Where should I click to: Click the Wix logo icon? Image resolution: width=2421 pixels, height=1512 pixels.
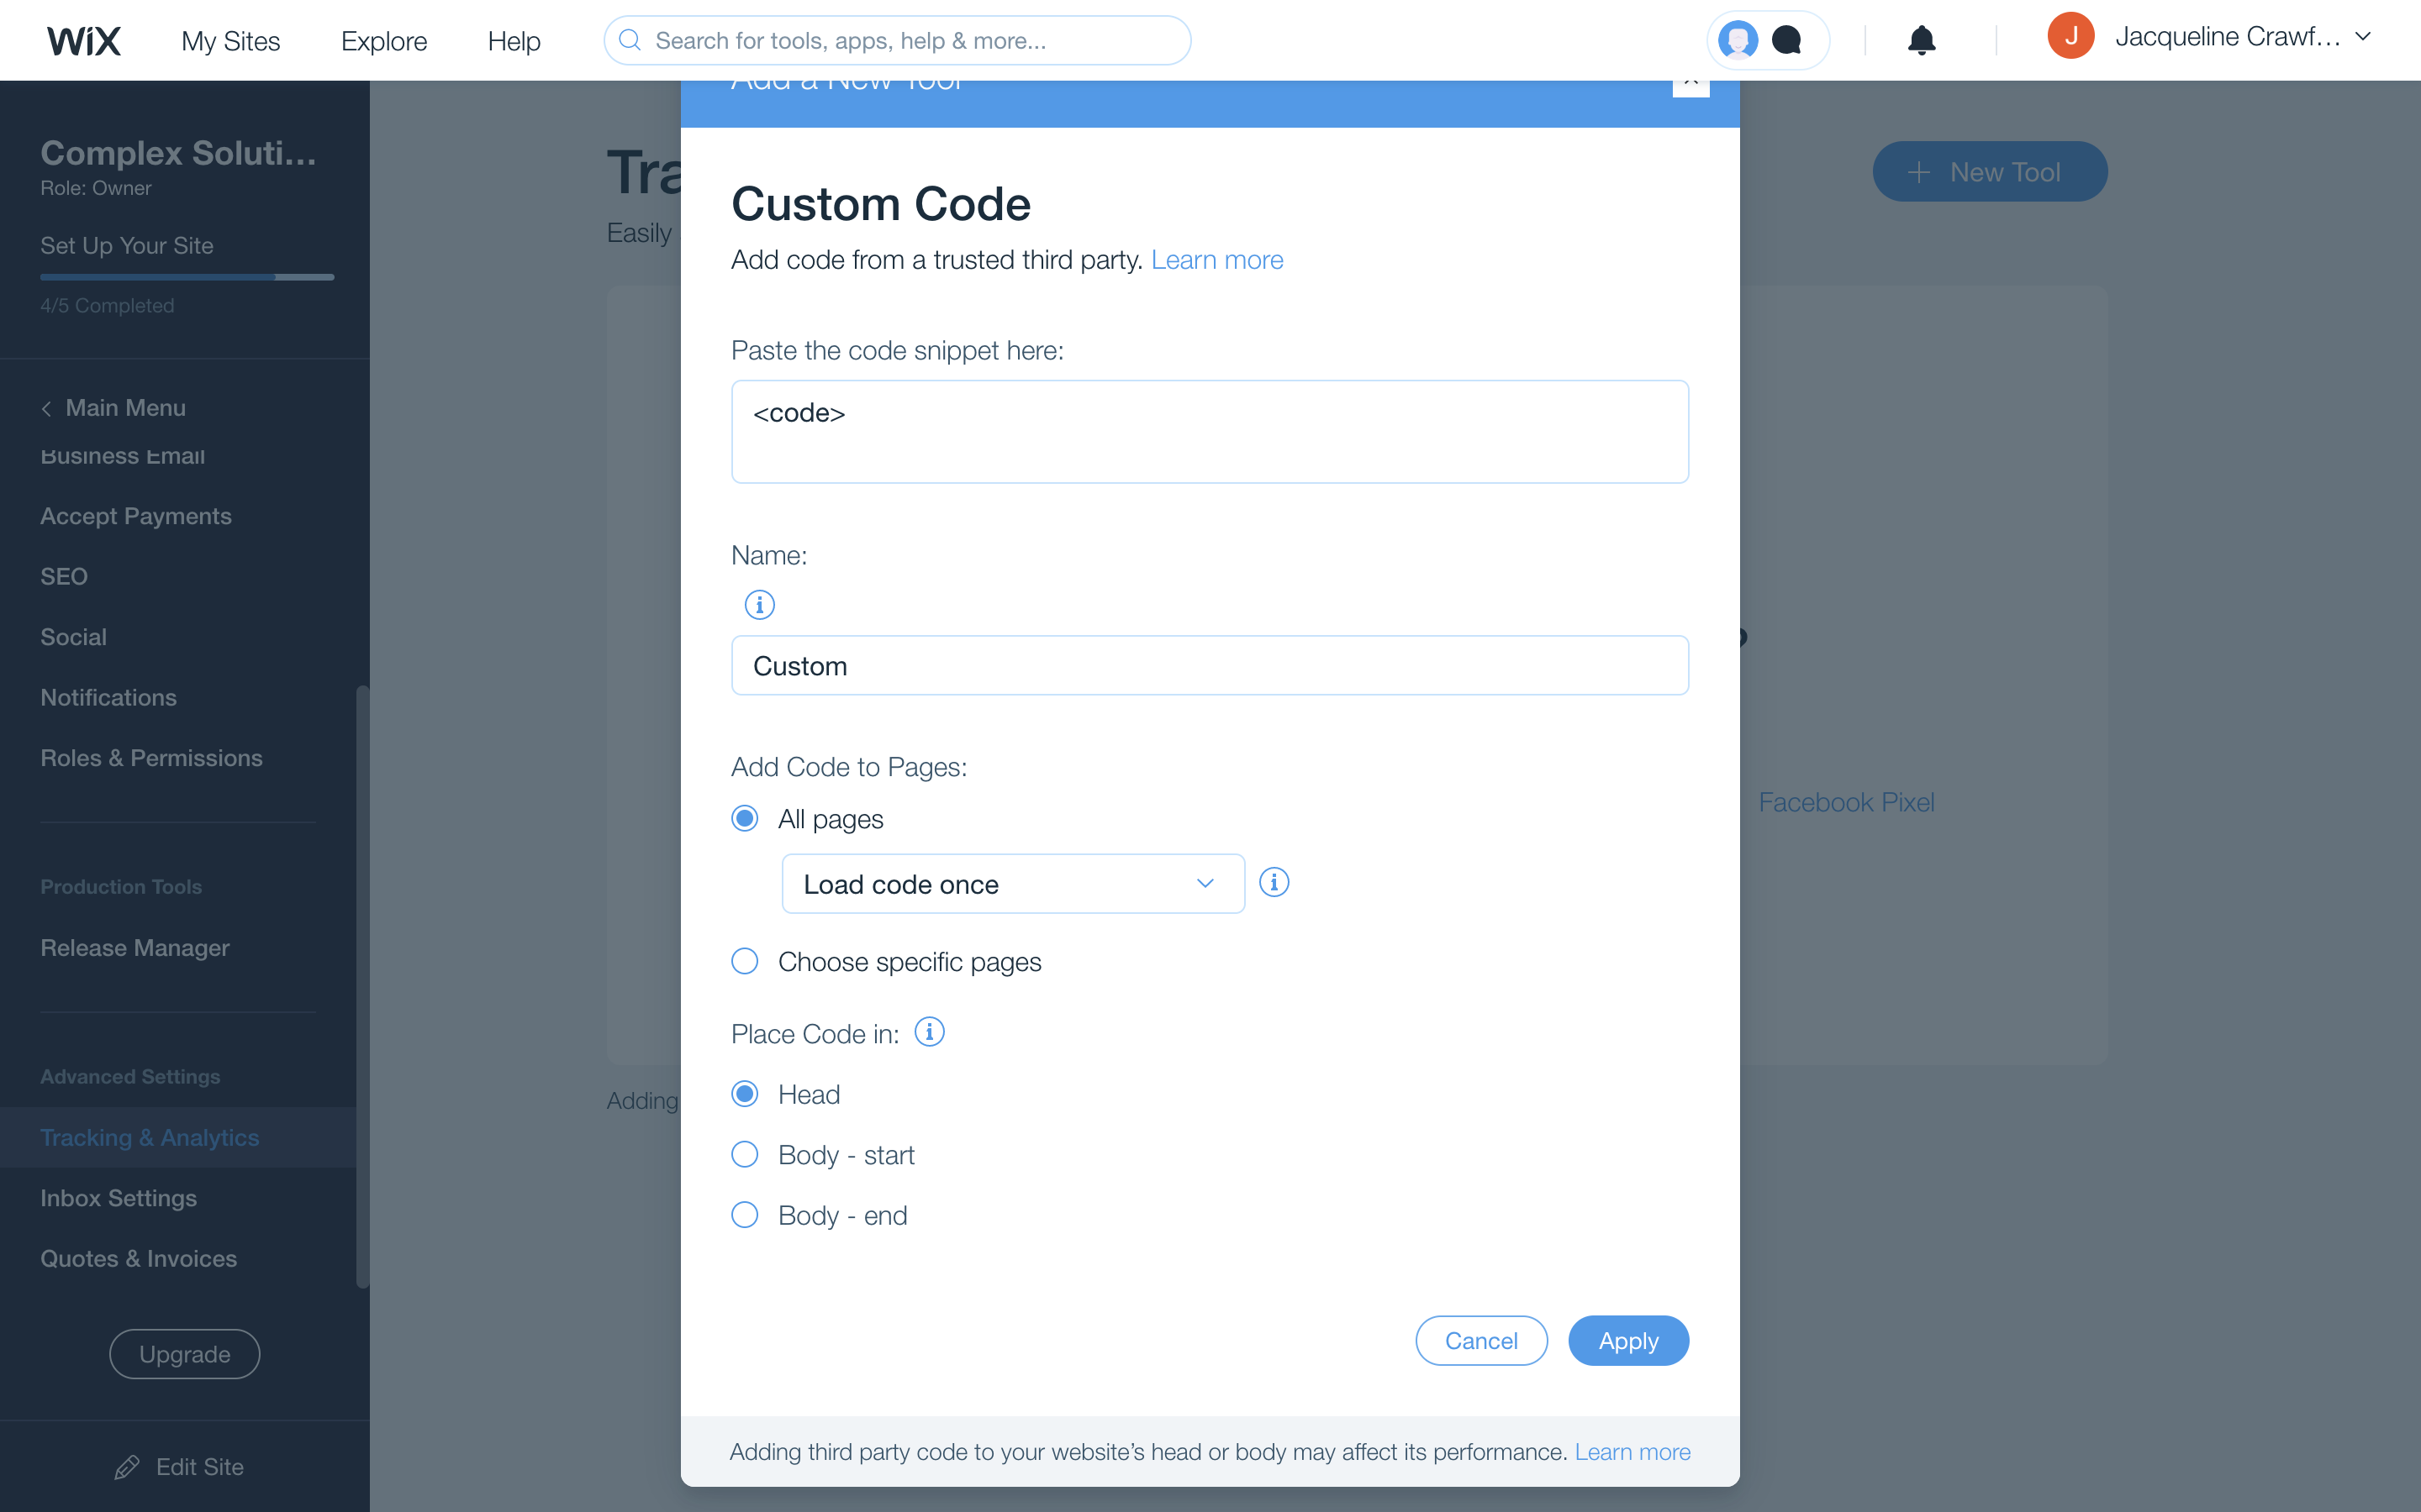click(82, 39)
